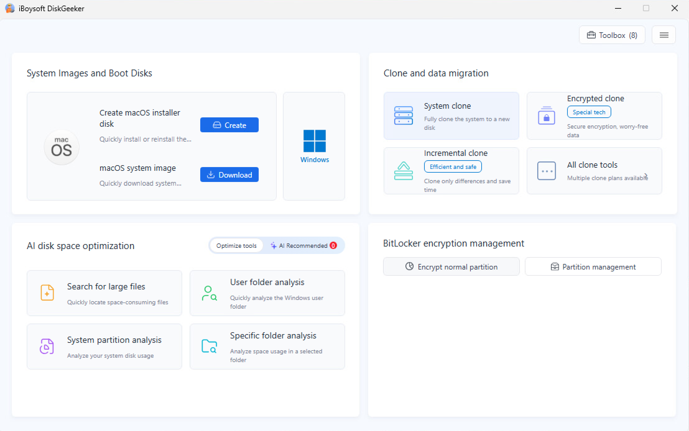Click the Partition management drive icon
Screen dimensions: 689x431
(x=555, y=267)
